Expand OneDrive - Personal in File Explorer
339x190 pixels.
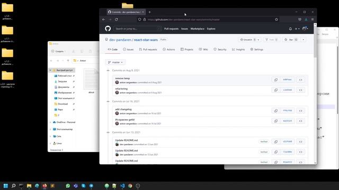pos(51,122)
